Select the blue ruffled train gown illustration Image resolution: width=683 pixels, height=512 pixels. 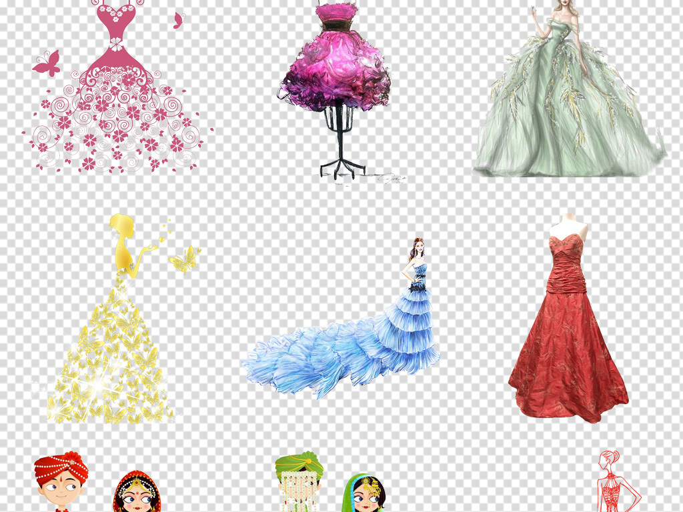coord(341,318)
